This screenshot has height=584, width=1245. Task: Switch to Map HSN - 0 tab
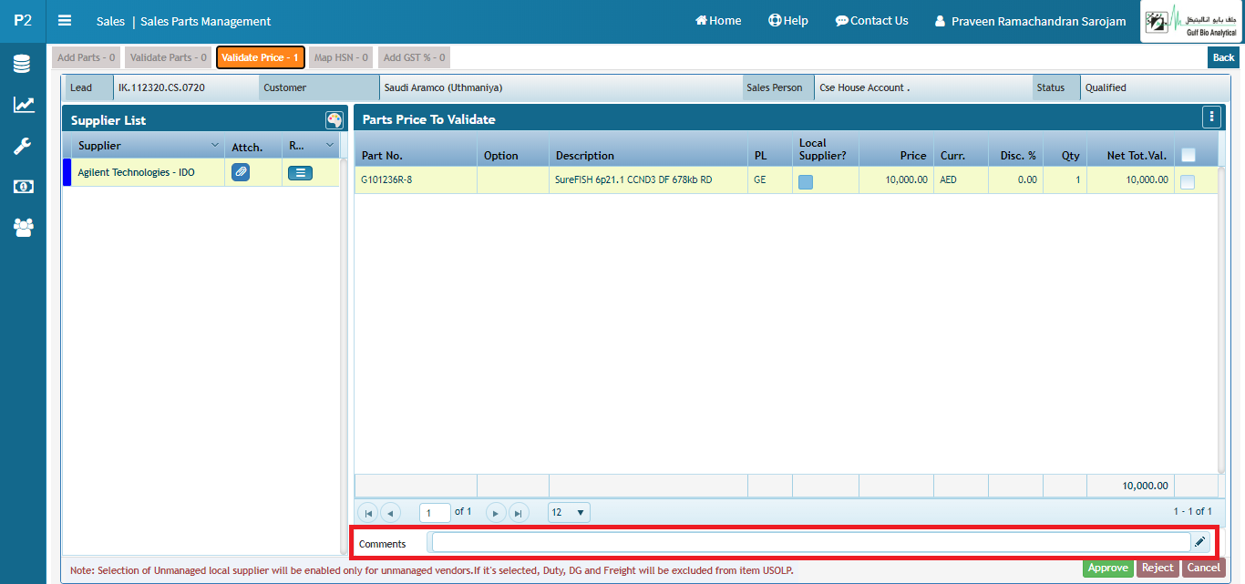click(342, 57)
